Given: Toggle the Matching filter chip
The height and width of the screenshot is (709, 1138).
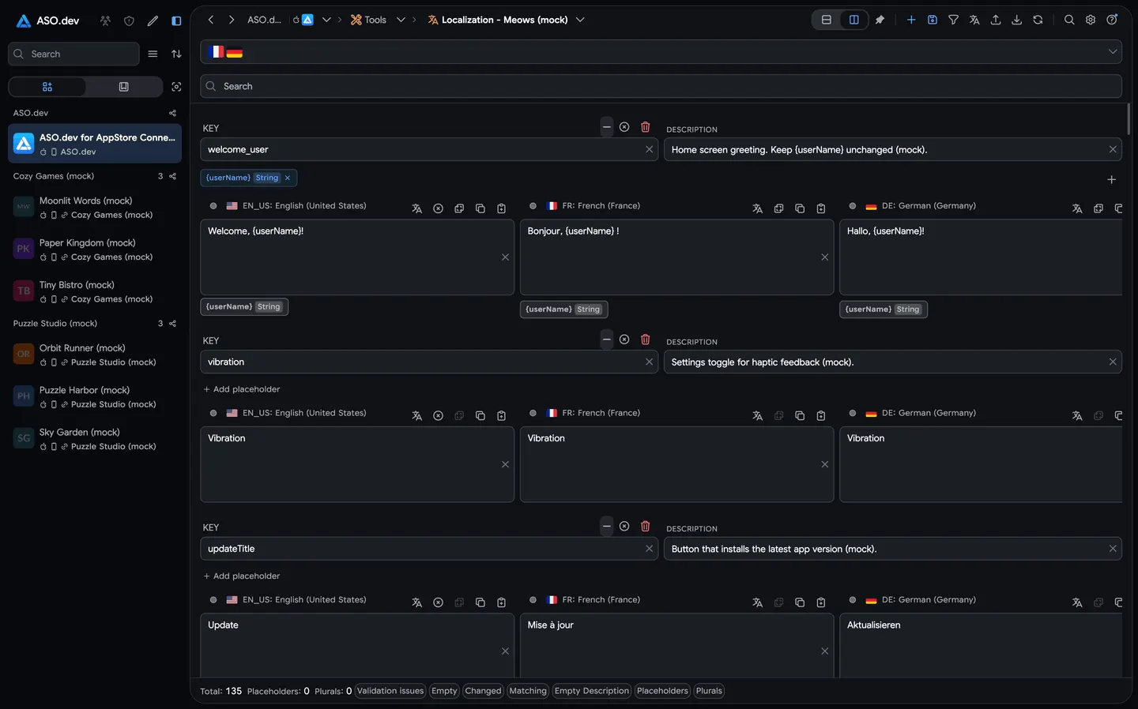Looking at the screenshot, I should click(x=528, y=691).
